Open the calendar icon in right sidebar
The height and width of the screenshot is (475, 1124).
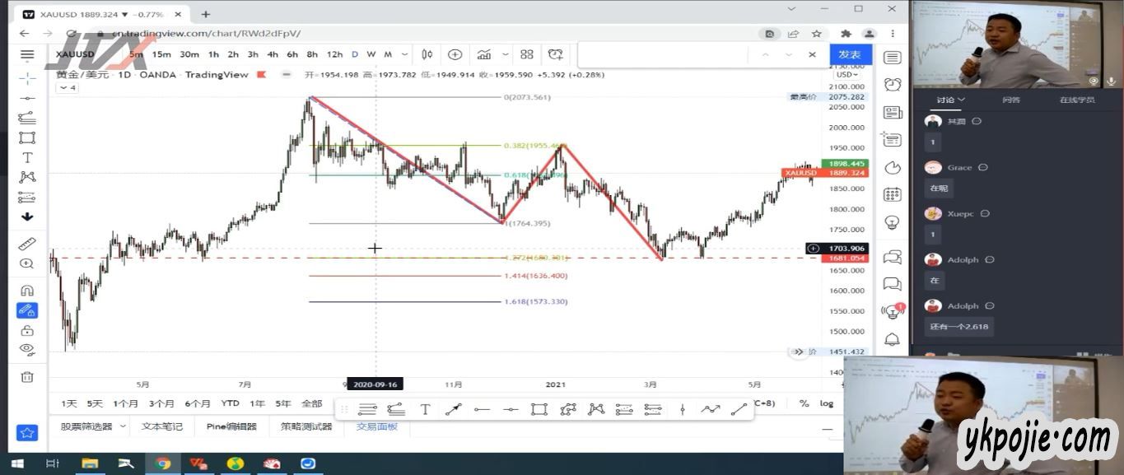[892, 195]
